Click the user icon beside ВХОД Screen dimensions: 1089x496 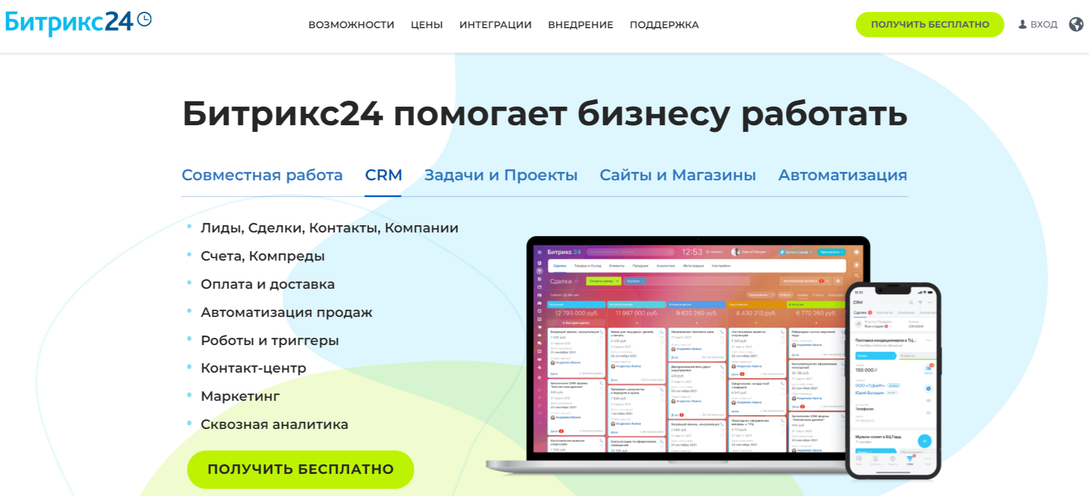1023,25
